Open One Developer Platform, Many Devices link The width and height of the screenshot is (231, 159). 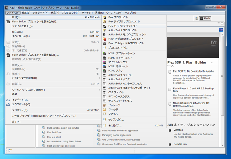pos(121,140)
